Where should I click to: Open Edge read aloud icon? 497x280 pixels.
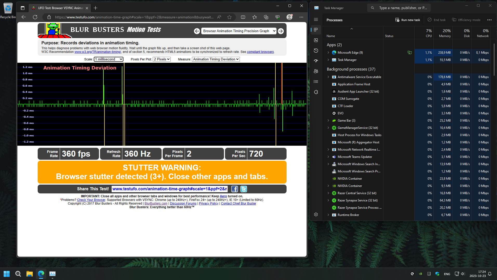pyautogui.click(x=219, y=17)
